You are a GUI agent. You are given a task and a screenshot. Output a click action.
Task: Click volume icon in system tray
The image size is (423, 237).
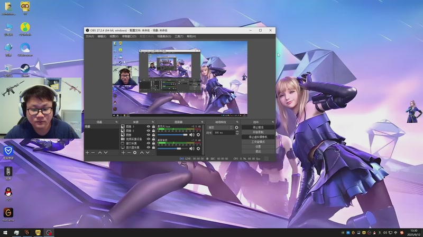coord(385,233)
